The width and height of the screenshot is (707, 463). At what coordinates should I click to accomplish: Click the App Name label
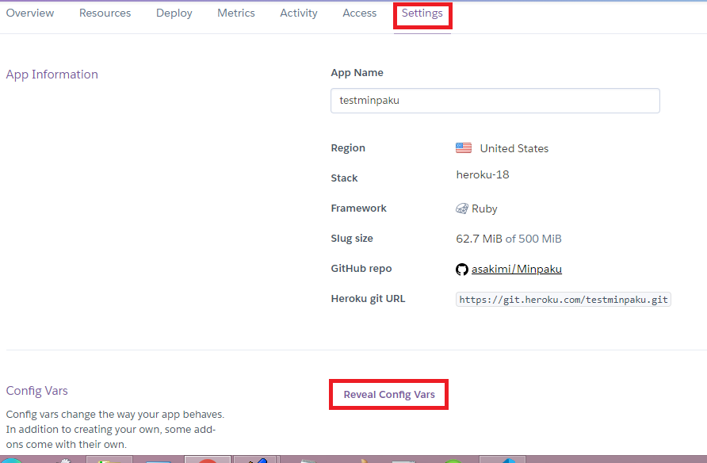357,73
